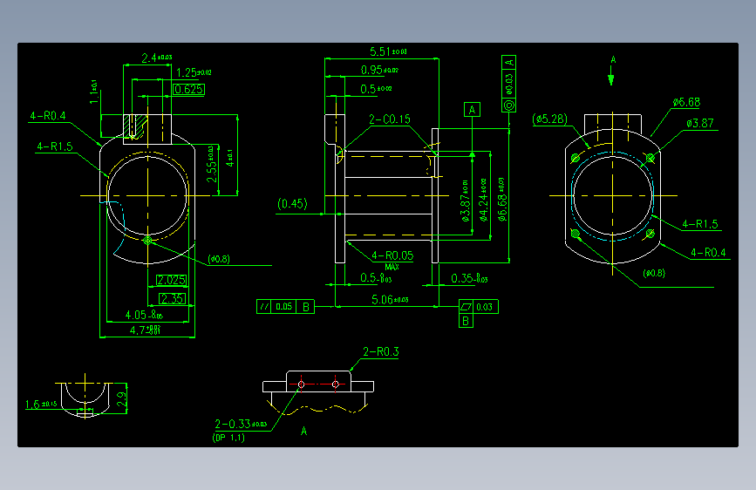Select the boxed 2.35 basic dimension
Screen dimensions: 756x490
pos(172,298)
